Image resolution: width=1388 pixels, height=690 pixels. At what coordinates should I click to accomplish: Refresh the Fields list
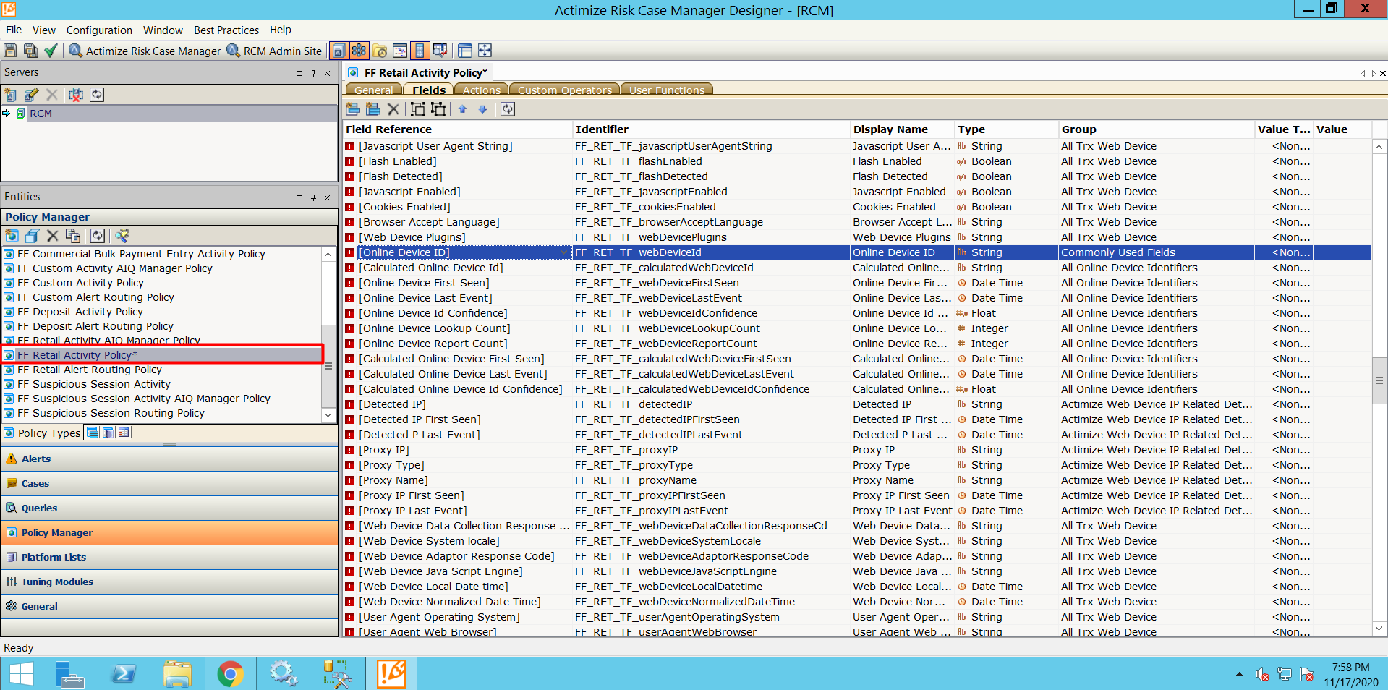click(x=508, y=109)
